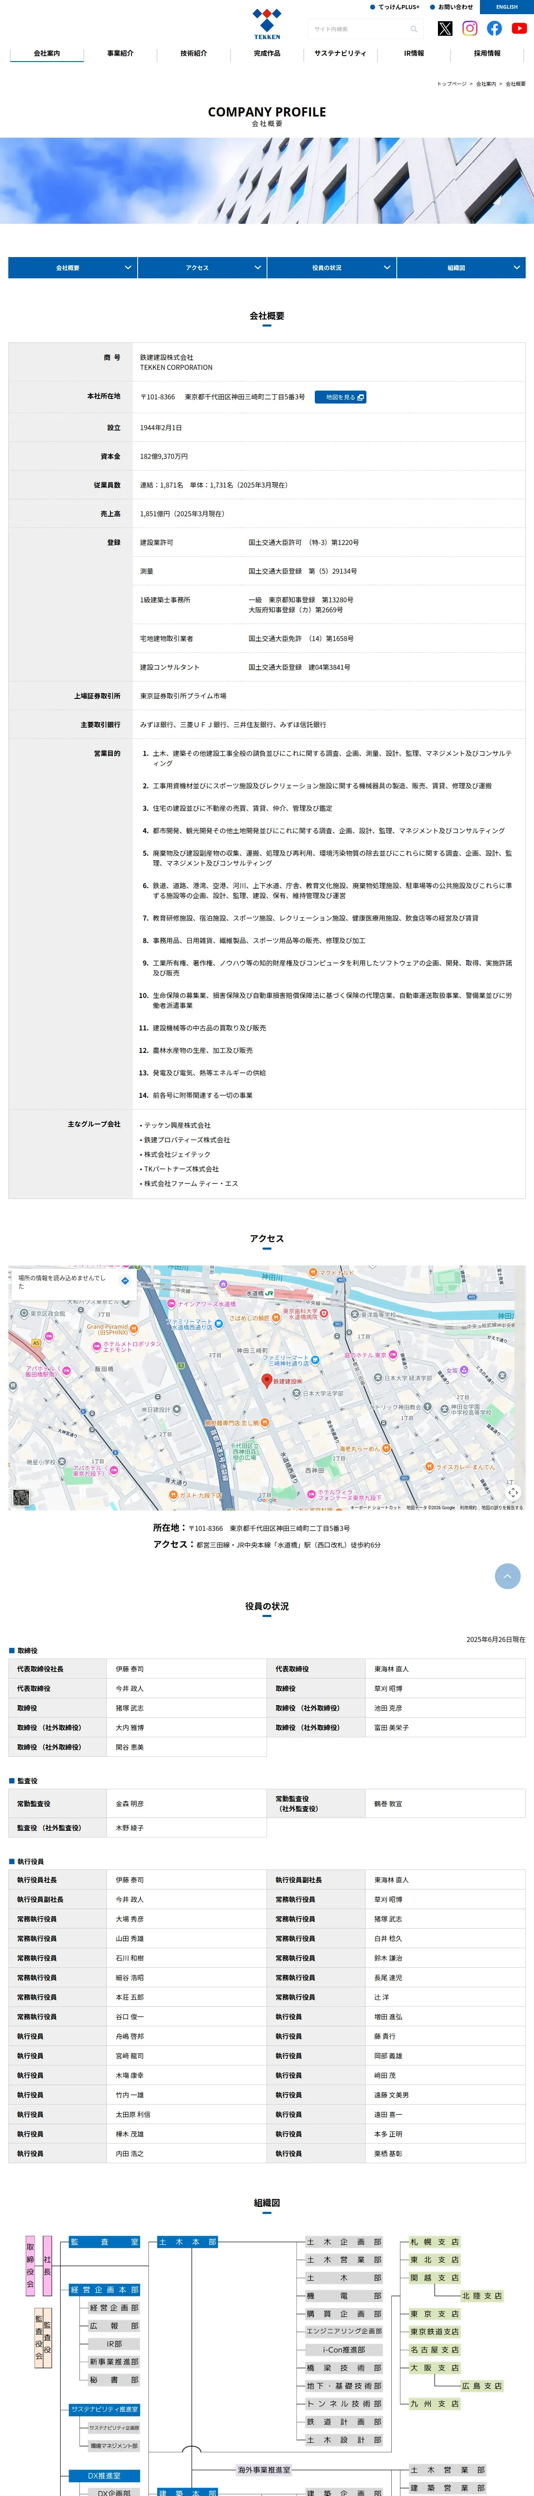Switch language to ENGLISH
The image size is (534, 2496).
click(x=507, y=7)
